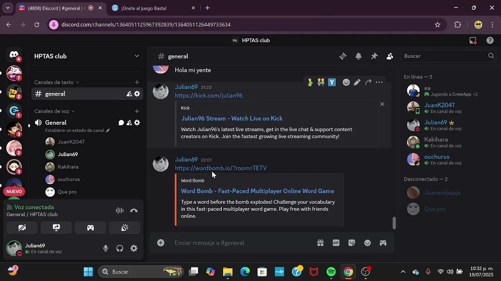Open Chrome tab search dropdown
This screenshot has width=501, height=281.
7,8
